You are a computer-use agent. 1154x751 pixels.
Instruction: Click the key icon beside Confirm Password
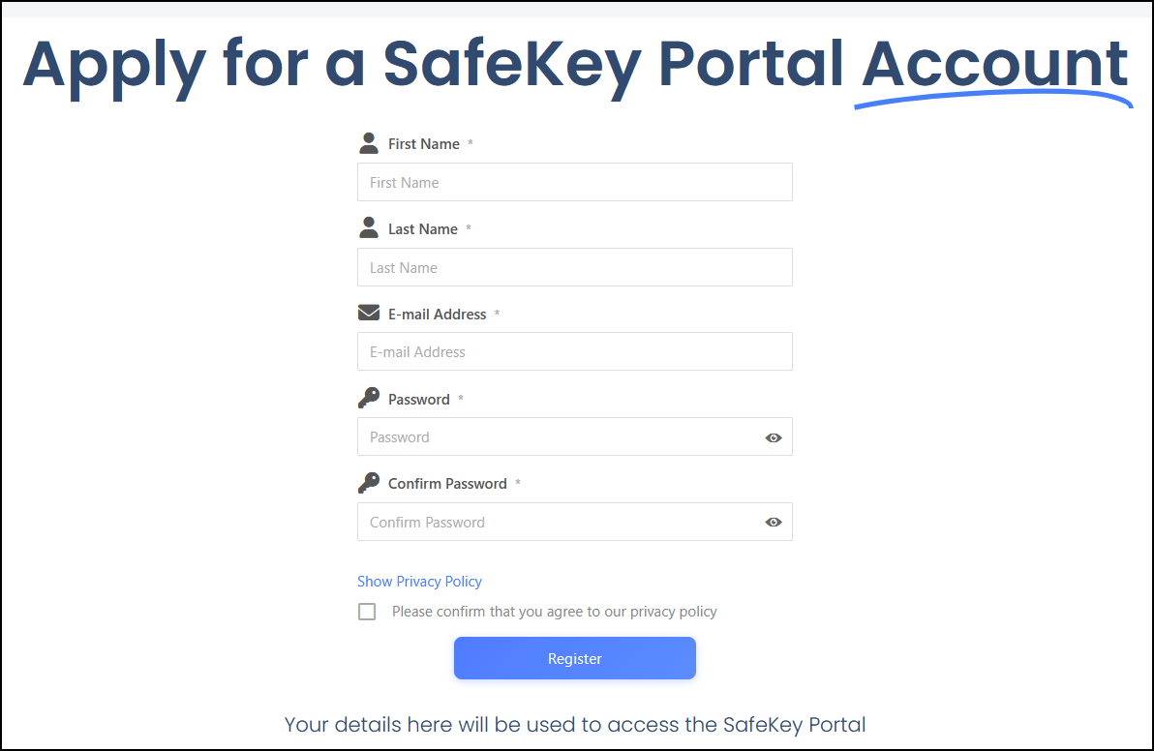(368, 483)
